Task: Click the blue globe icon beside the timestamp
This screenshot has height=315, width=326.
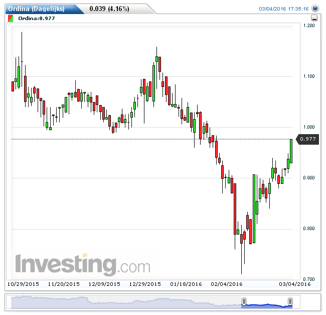Action: coord(315,8)
